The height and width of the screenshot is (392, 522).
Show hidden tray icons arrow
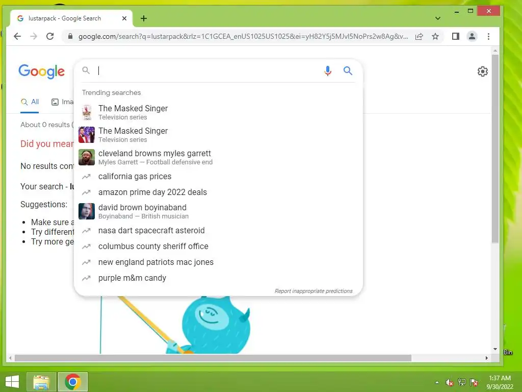point(437,382)
